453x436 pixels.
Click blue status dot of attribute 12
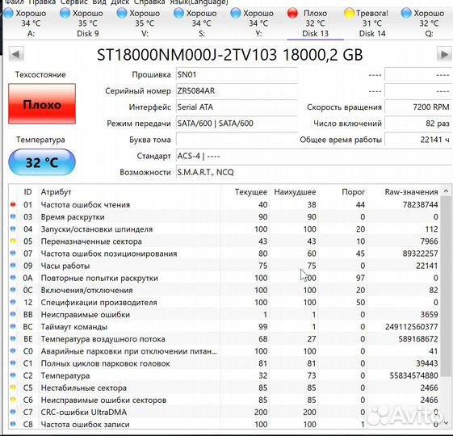[13, 302]
